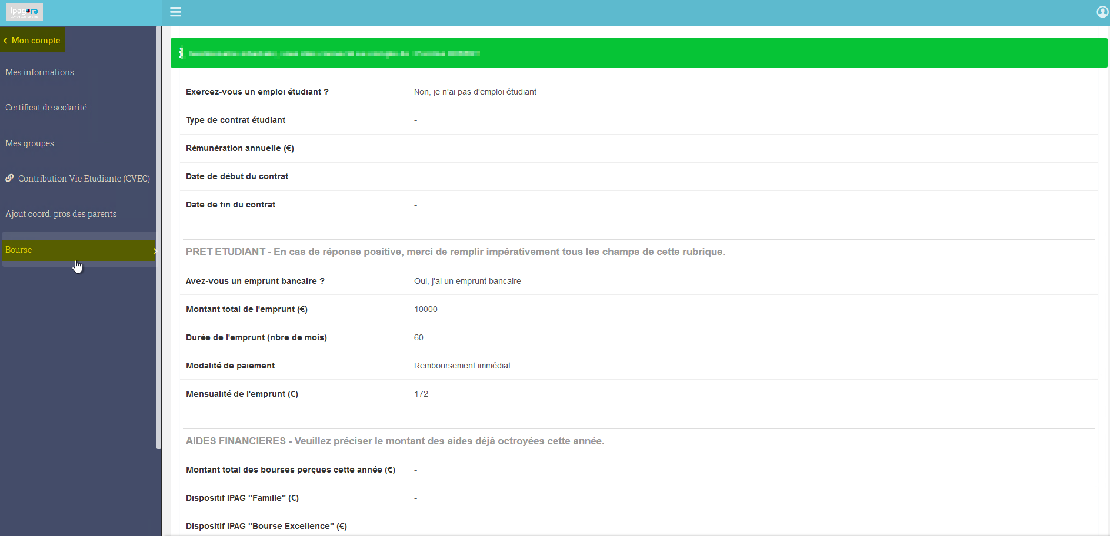
Task: Click the green notification banner
Action: (639, 53)
